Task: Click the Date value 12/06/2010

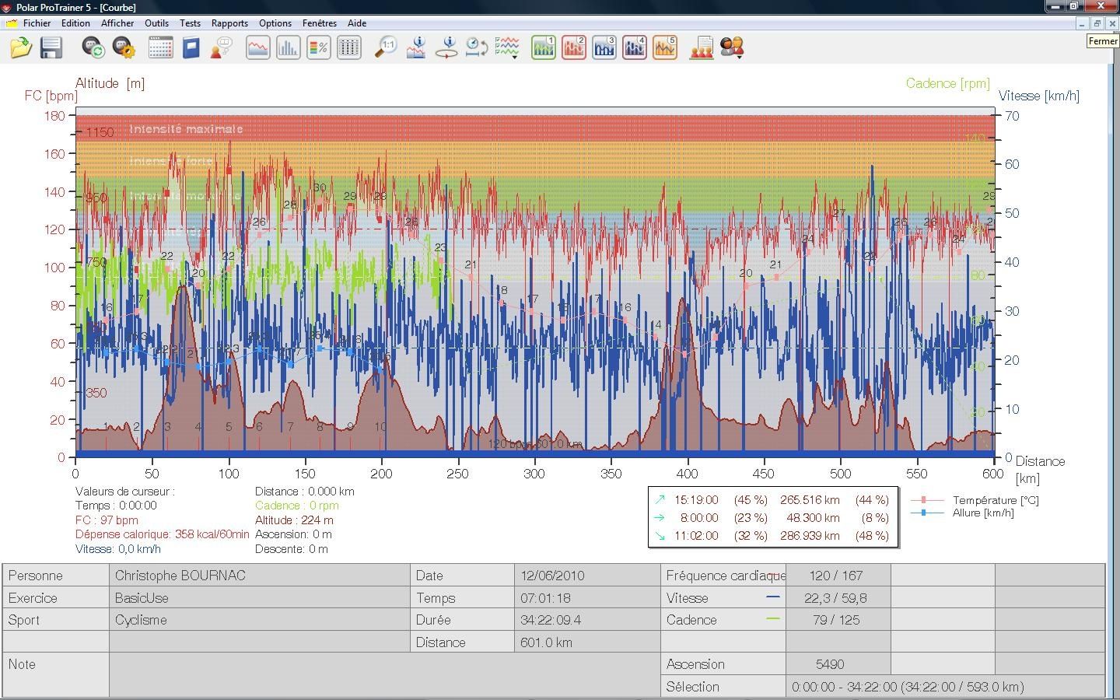Action: (587, 576)
